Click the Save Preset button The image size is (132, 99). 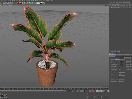121,81
